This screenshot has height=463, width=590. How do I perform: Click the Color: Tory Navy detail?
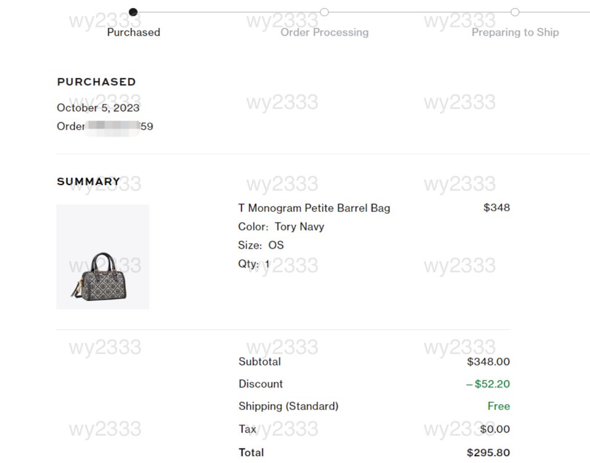pos(281,227)
